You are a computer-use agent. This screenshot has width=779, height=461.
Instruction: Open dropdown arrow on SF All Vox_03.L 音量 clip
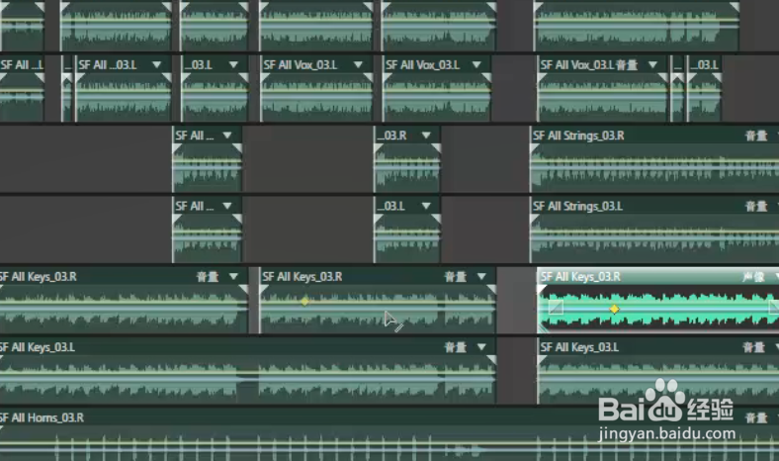click(652, 64)
